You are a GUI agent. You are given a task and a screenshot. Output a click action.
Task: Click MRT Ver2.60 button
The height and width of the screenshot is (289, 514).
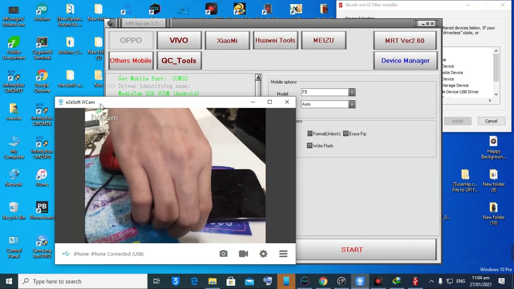click(x=405, y=41)
